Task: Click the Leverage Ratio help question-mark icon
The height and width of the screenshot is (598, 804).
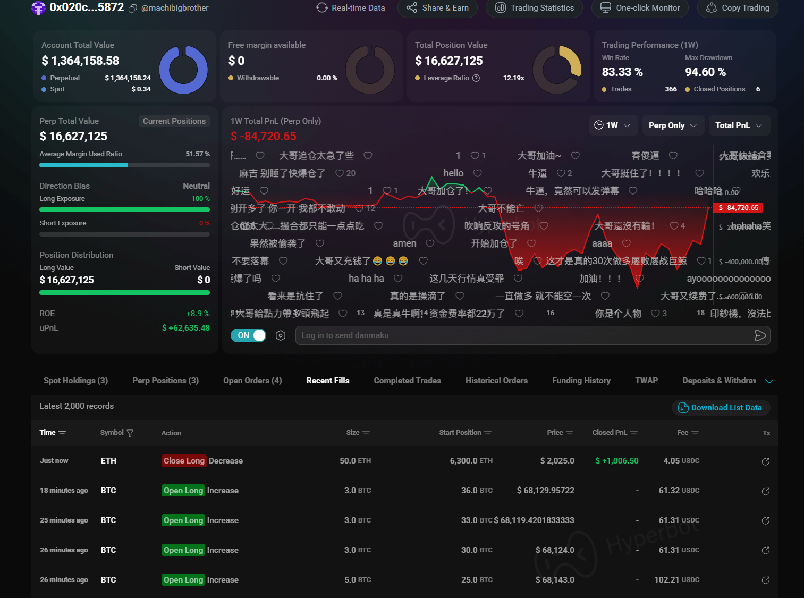Action: (x=476, y=78)
